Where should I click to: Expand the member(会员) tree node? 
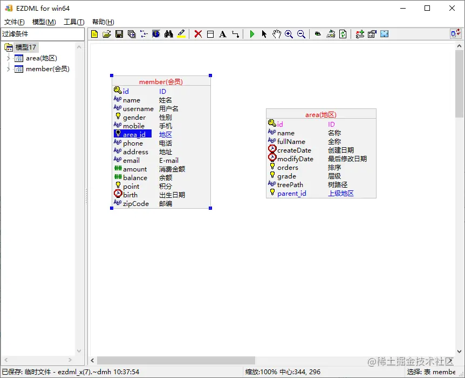coord(8,69)
